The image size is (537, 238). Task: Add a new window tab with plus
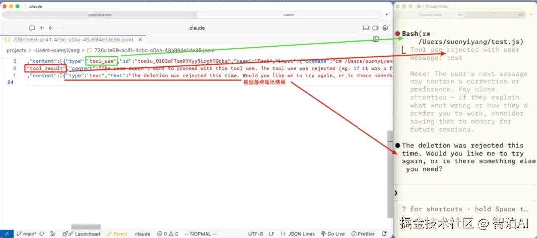[387, 15]
